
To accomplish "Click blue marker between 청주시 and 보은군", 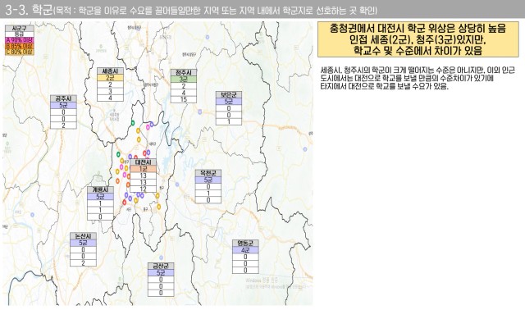I will click(x=200, y=112).
